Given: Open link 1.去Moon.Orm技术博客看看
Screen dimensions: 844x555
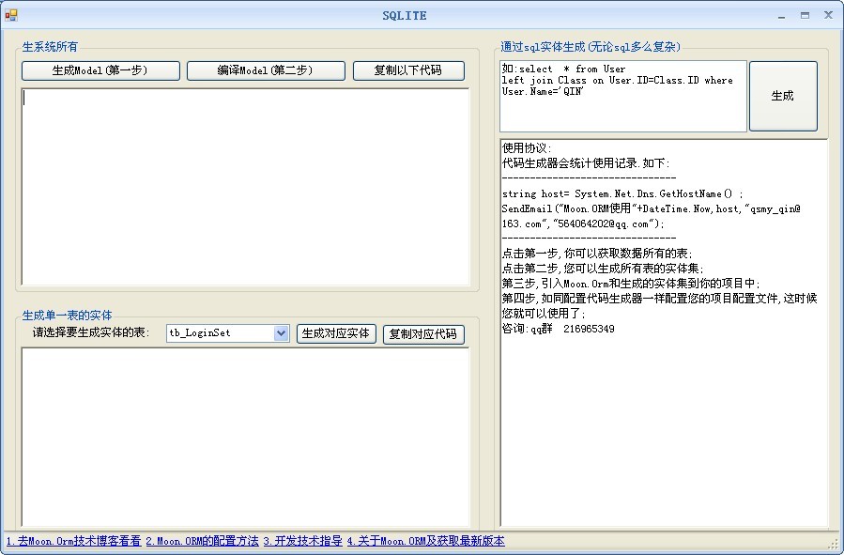Looking at the screenshot, I should pyautogui.click(x=73, y=541).
